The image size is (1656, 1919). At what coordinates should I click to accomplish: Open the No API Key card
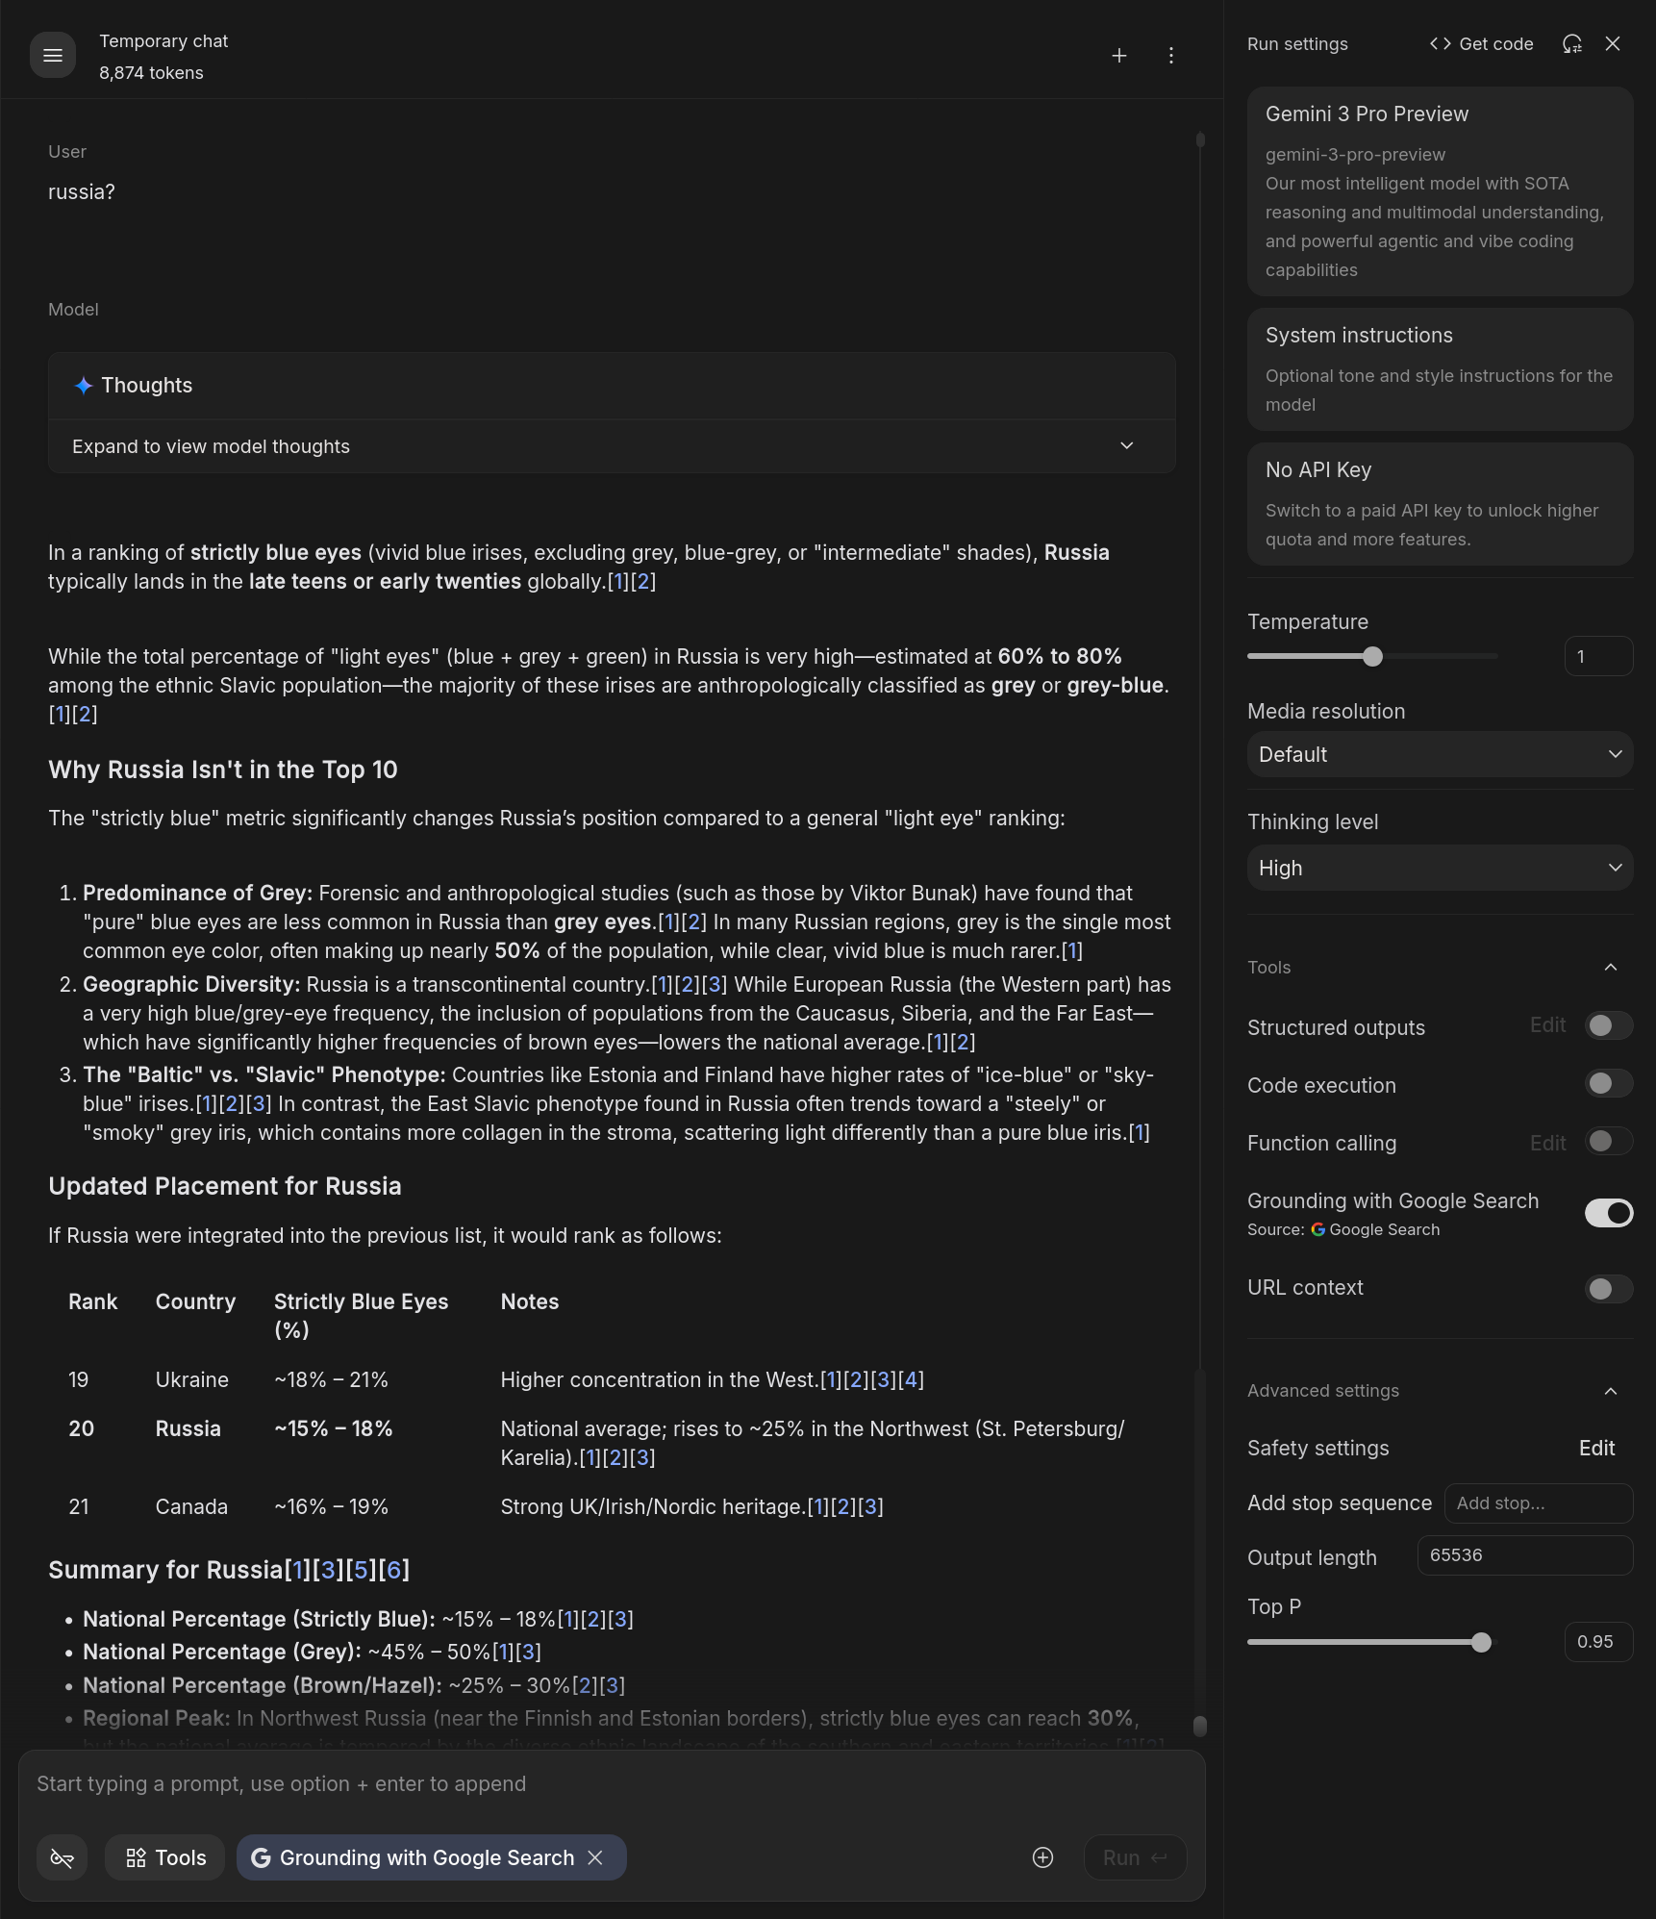[1441, 504]
